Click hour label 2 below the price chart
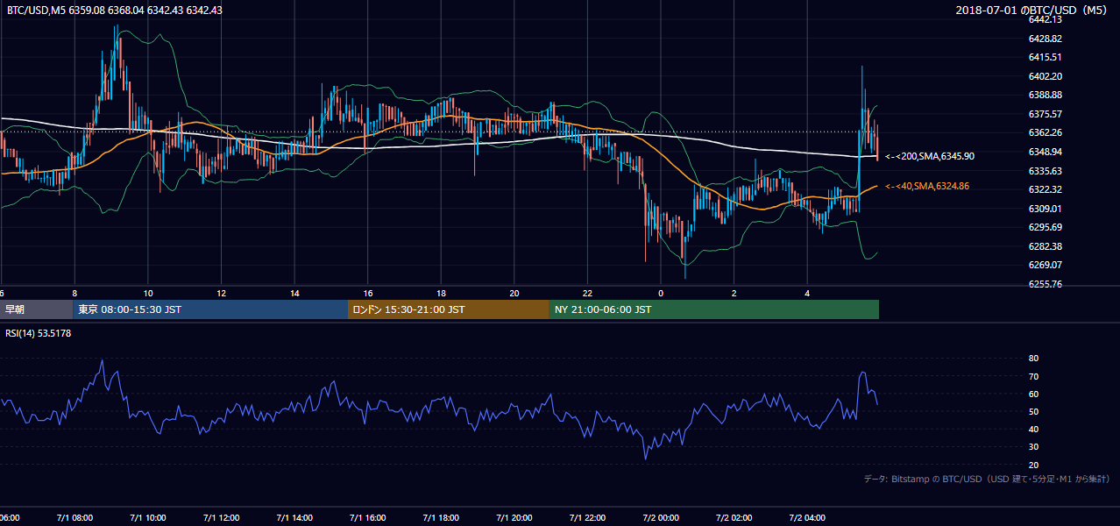The height and width of the screenshot is (526, 1120). (734, 293)
